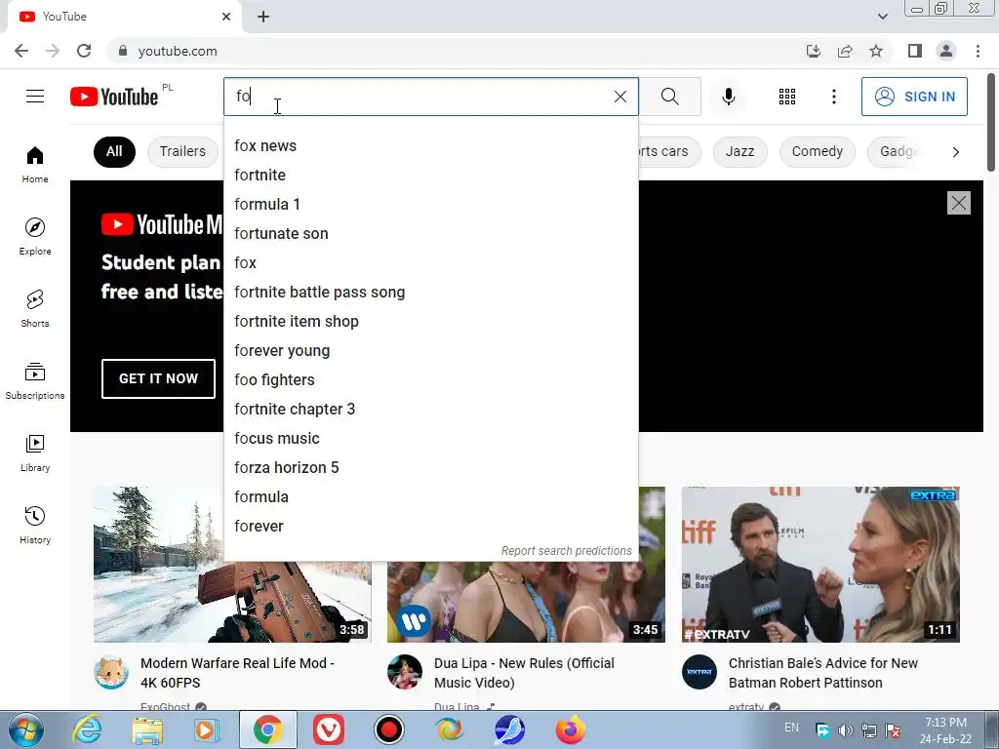Screen dimensions: 999x749
Task: Open Shorts in the sidebar
Action: (x=35, y=309)
